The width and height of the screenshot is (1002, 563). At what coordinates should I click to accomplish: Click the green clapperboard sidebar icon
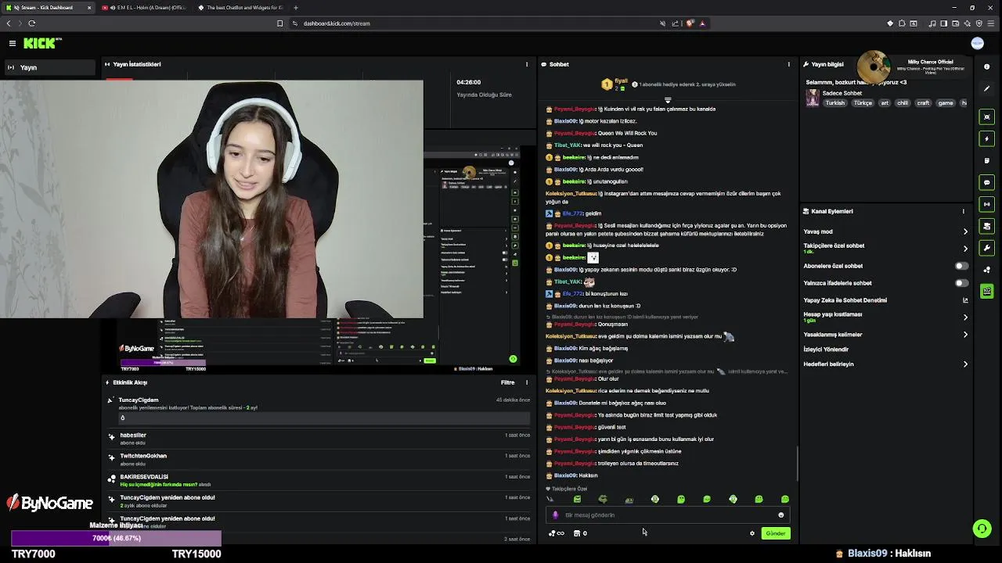[x=986, y=292]
